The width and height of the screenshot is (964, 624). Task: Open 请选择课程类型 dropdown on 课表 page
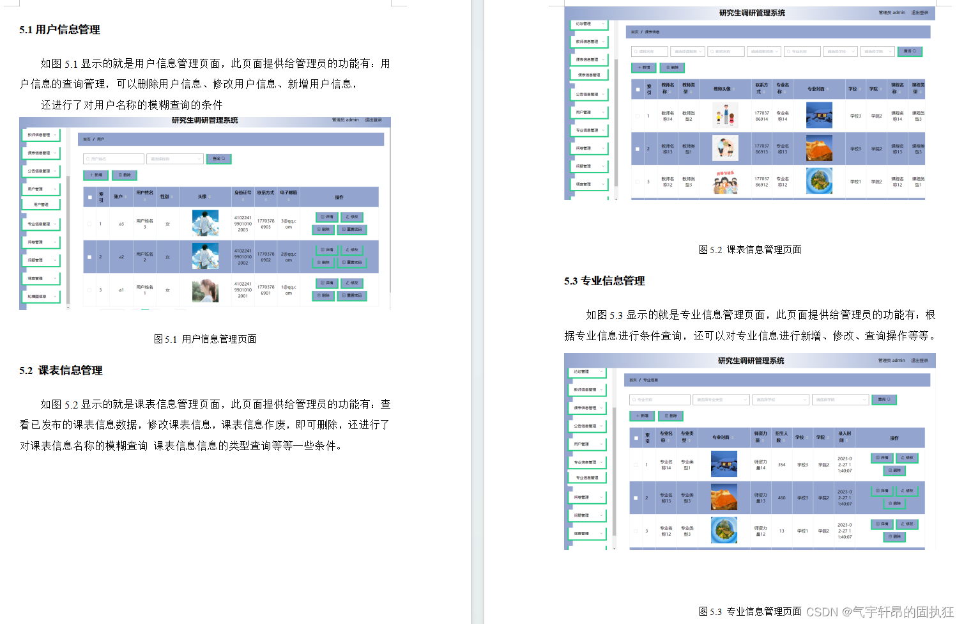point(687,51)
